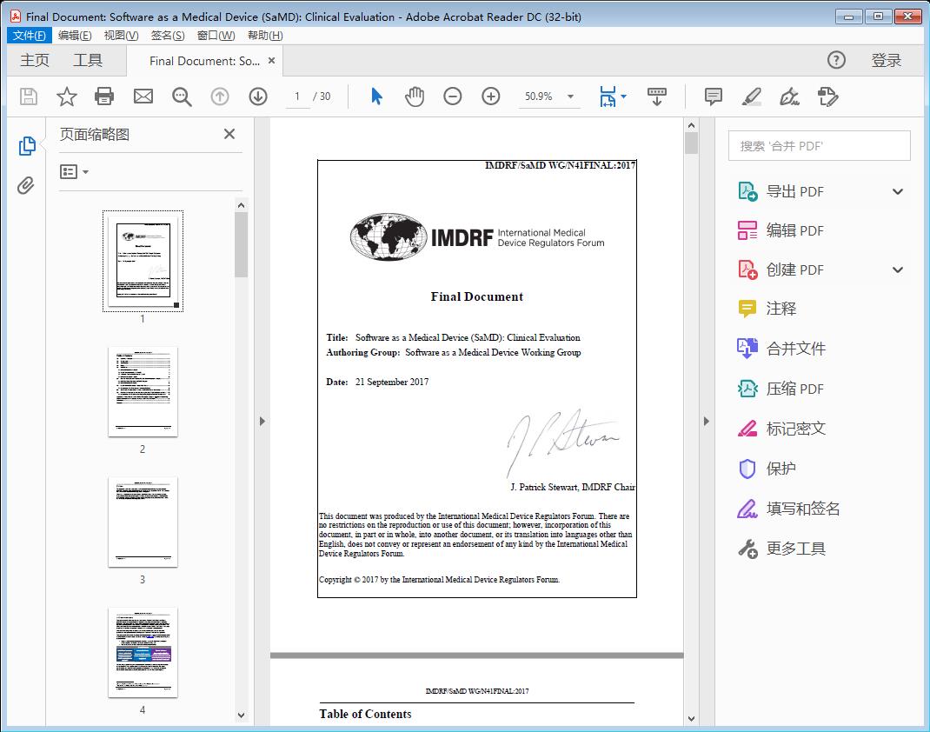
Task: Open the 签名 menu
Action: click(x=168, y=36)
